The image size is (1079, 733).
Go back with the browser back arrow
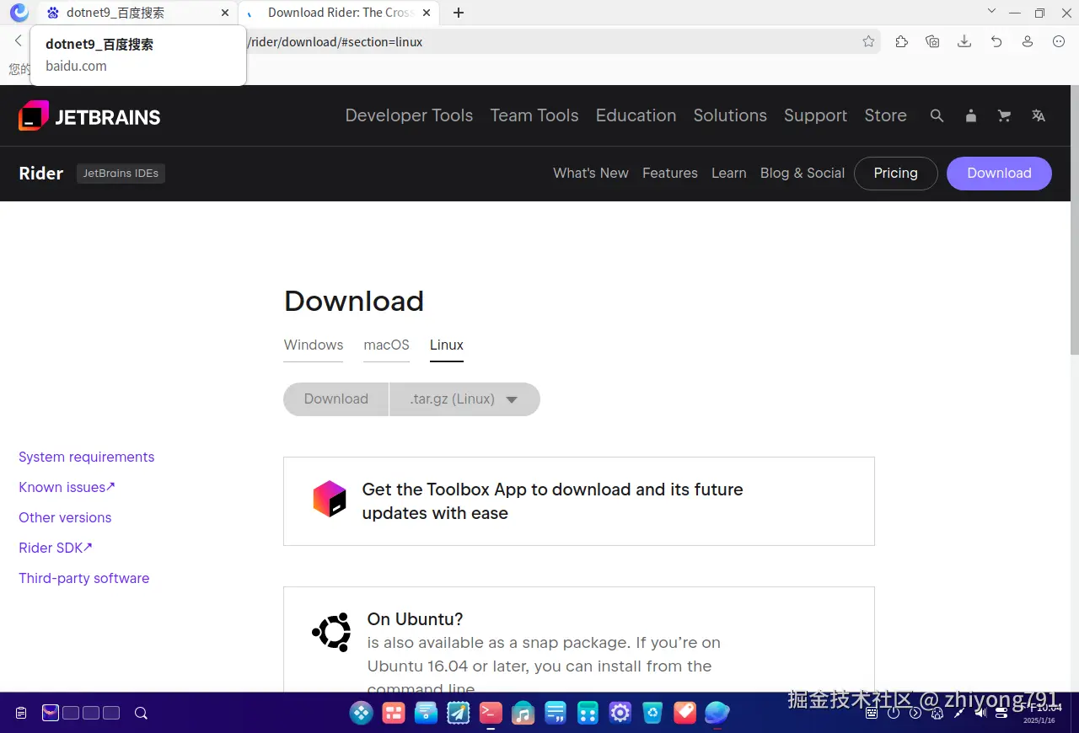point(18,41)
